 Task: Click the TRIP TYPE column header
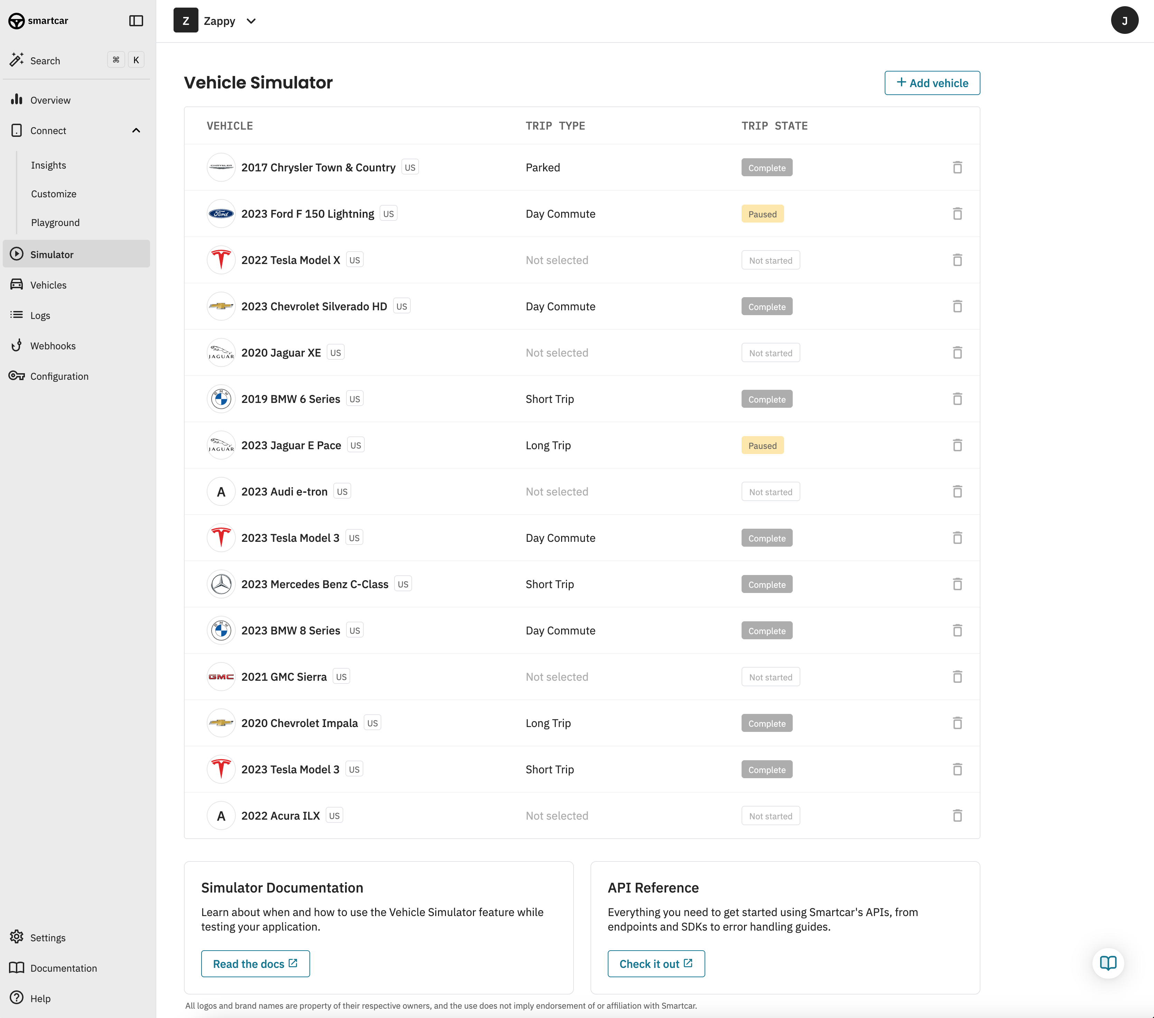tap(555, 126)
